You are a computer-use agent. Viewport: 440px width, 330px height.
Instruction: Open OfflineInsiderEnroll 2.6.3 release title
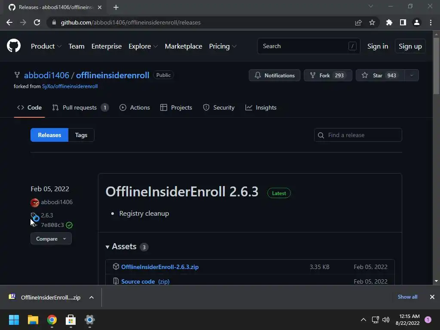click(x=182, y=192)
